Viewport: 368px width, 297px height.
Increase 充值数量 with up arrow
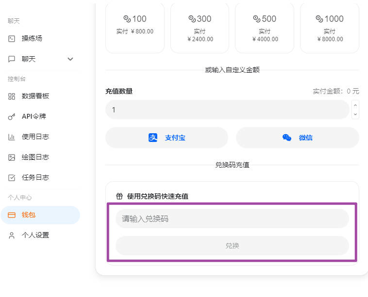pos(355,106)
